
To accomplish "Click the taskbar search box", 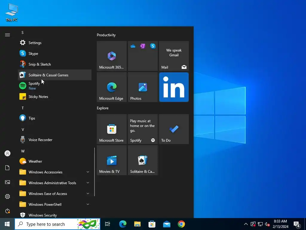I will tap(57, 224).
